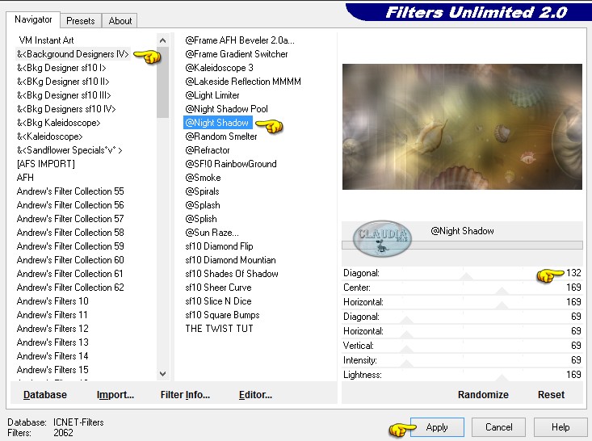This screenshot has height=441, width=592.
Task: Choose sf10 Diamond Mountian filter
Action: pos(230,260)
